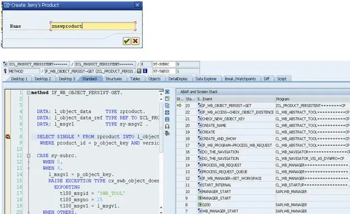Select stack row IF_WB_ACCESS~CHECK_OBJECT_EXISTENCE
This screenshot has width=350, height=214.
[263, 112]
